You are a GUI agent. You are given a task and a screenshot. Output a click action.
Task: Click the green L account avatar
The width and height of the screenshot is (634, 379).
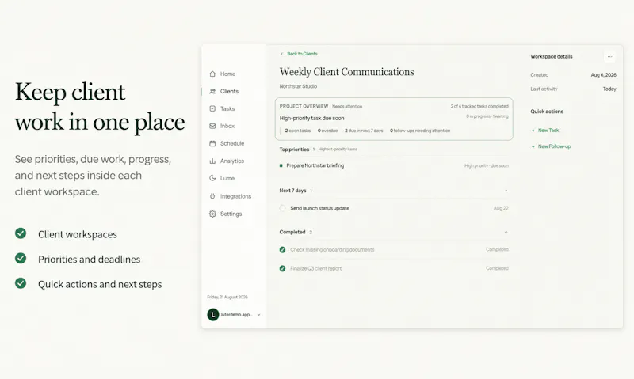pos(212,314)
